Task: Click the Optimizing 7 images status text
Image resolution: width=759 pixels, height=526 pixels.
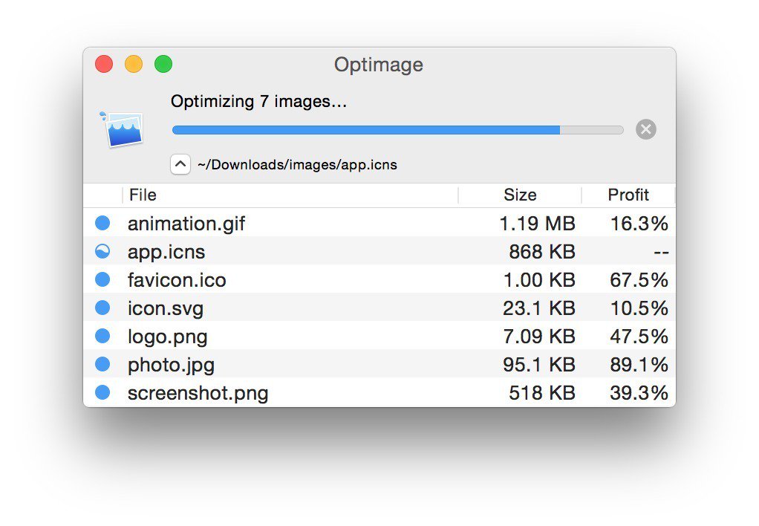Action: [258, 101]
